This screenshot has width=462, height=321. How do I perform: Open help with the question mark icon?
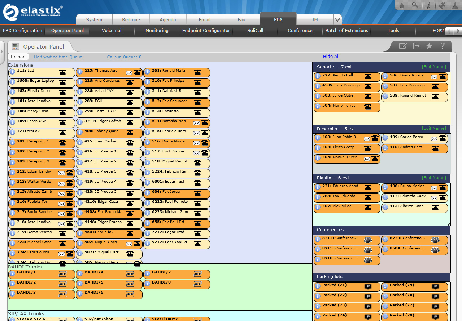443,46
